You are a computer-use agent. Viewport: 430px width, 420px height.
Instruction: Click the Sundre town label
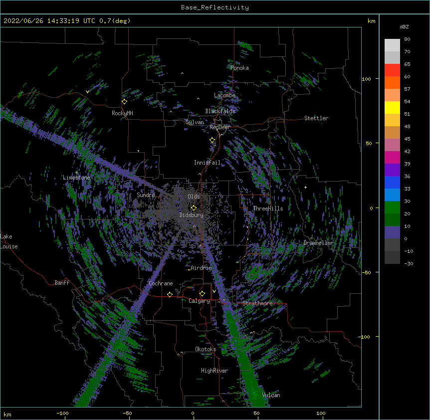coord(146,195)
